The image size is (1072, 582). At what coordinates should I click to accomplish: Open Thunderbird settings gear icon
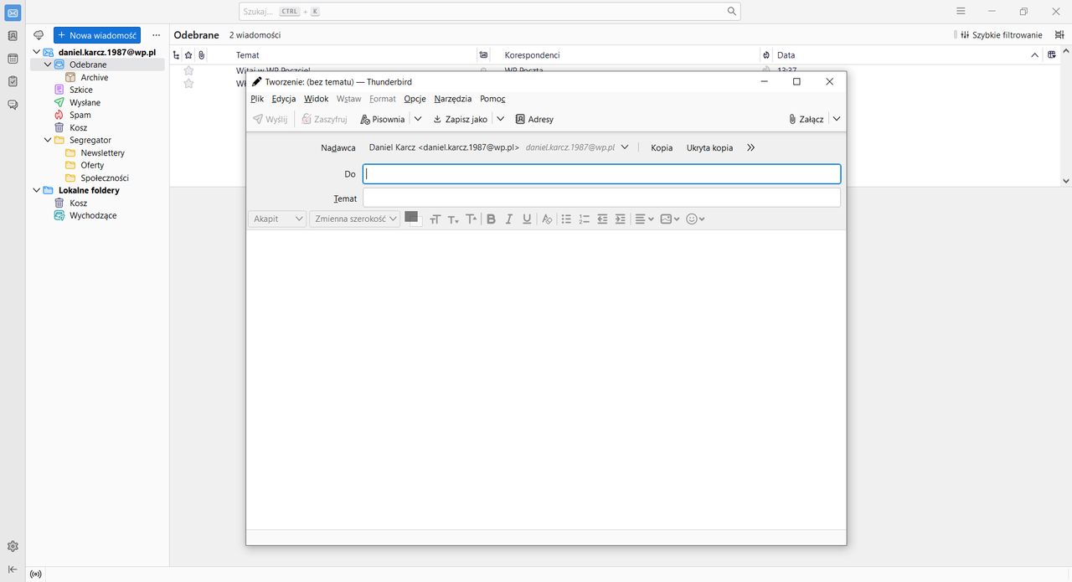(13, 546)
